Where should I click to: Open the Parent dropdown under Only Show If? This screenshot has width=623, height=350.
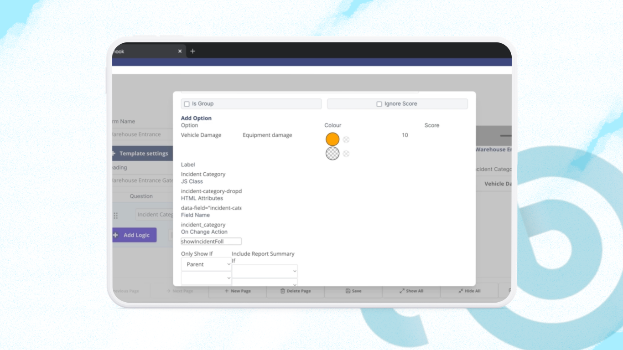207,264
